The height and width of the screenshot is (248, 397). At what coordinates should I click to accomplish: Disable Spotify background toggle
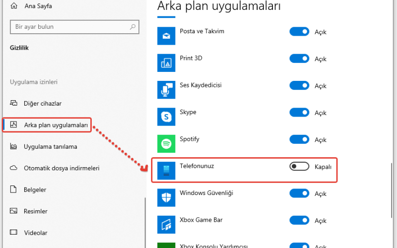(299, 139)
